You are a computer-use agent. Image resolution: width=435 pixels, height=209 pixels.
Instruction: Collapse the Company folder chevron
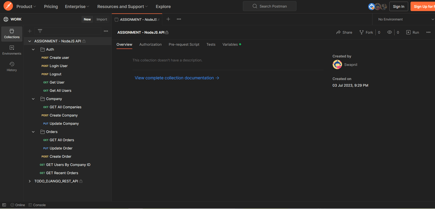[33, 99]
